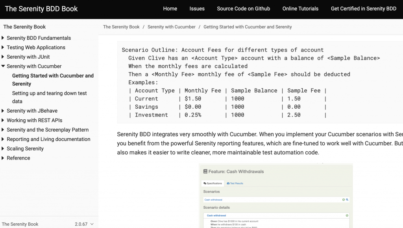The width and height of the screenshot is (403, 228).
Task: Expand Serenity BDD Fundamentals arrow
Action: [x=3, y=38]
